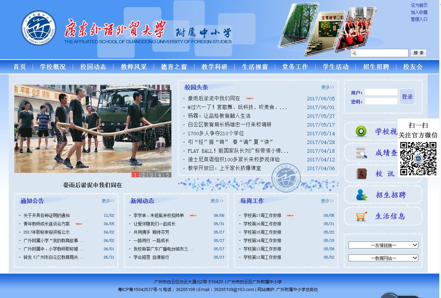Click the 招生招聘 person-add icon
The width and height of the screenshot is (441, 298).
(361, 195)
